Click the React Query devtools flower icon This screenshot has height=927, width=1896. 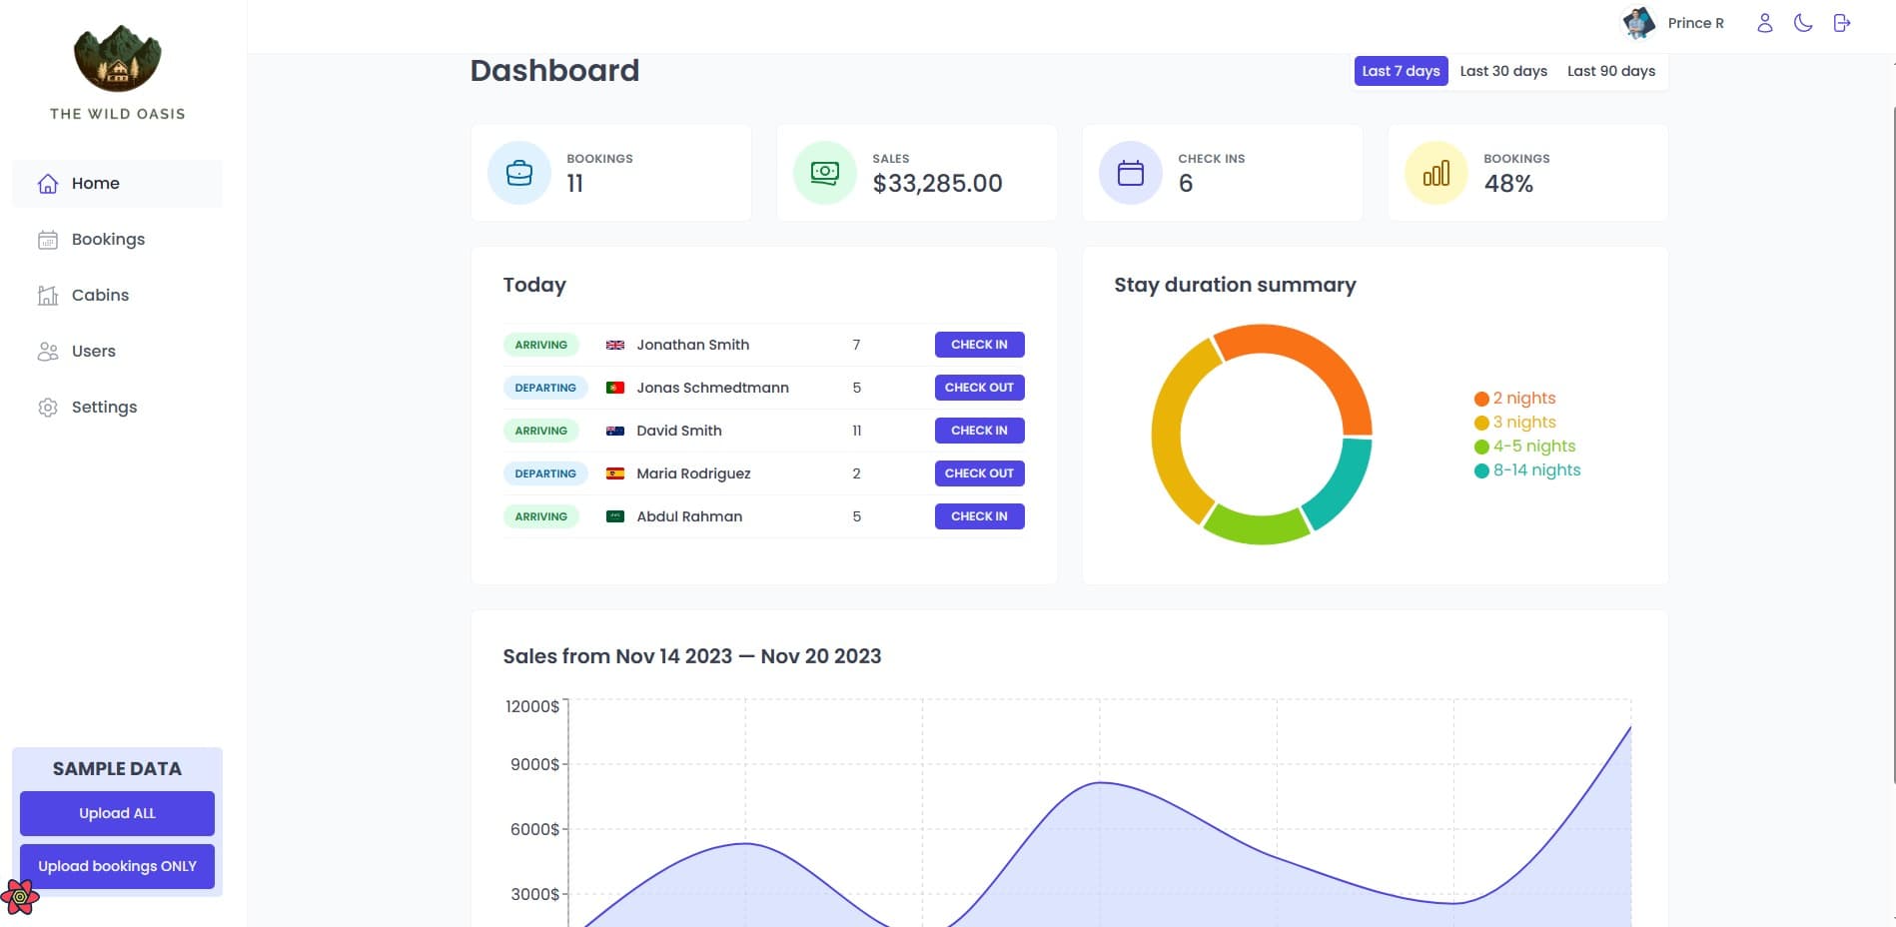coord(20,896)
